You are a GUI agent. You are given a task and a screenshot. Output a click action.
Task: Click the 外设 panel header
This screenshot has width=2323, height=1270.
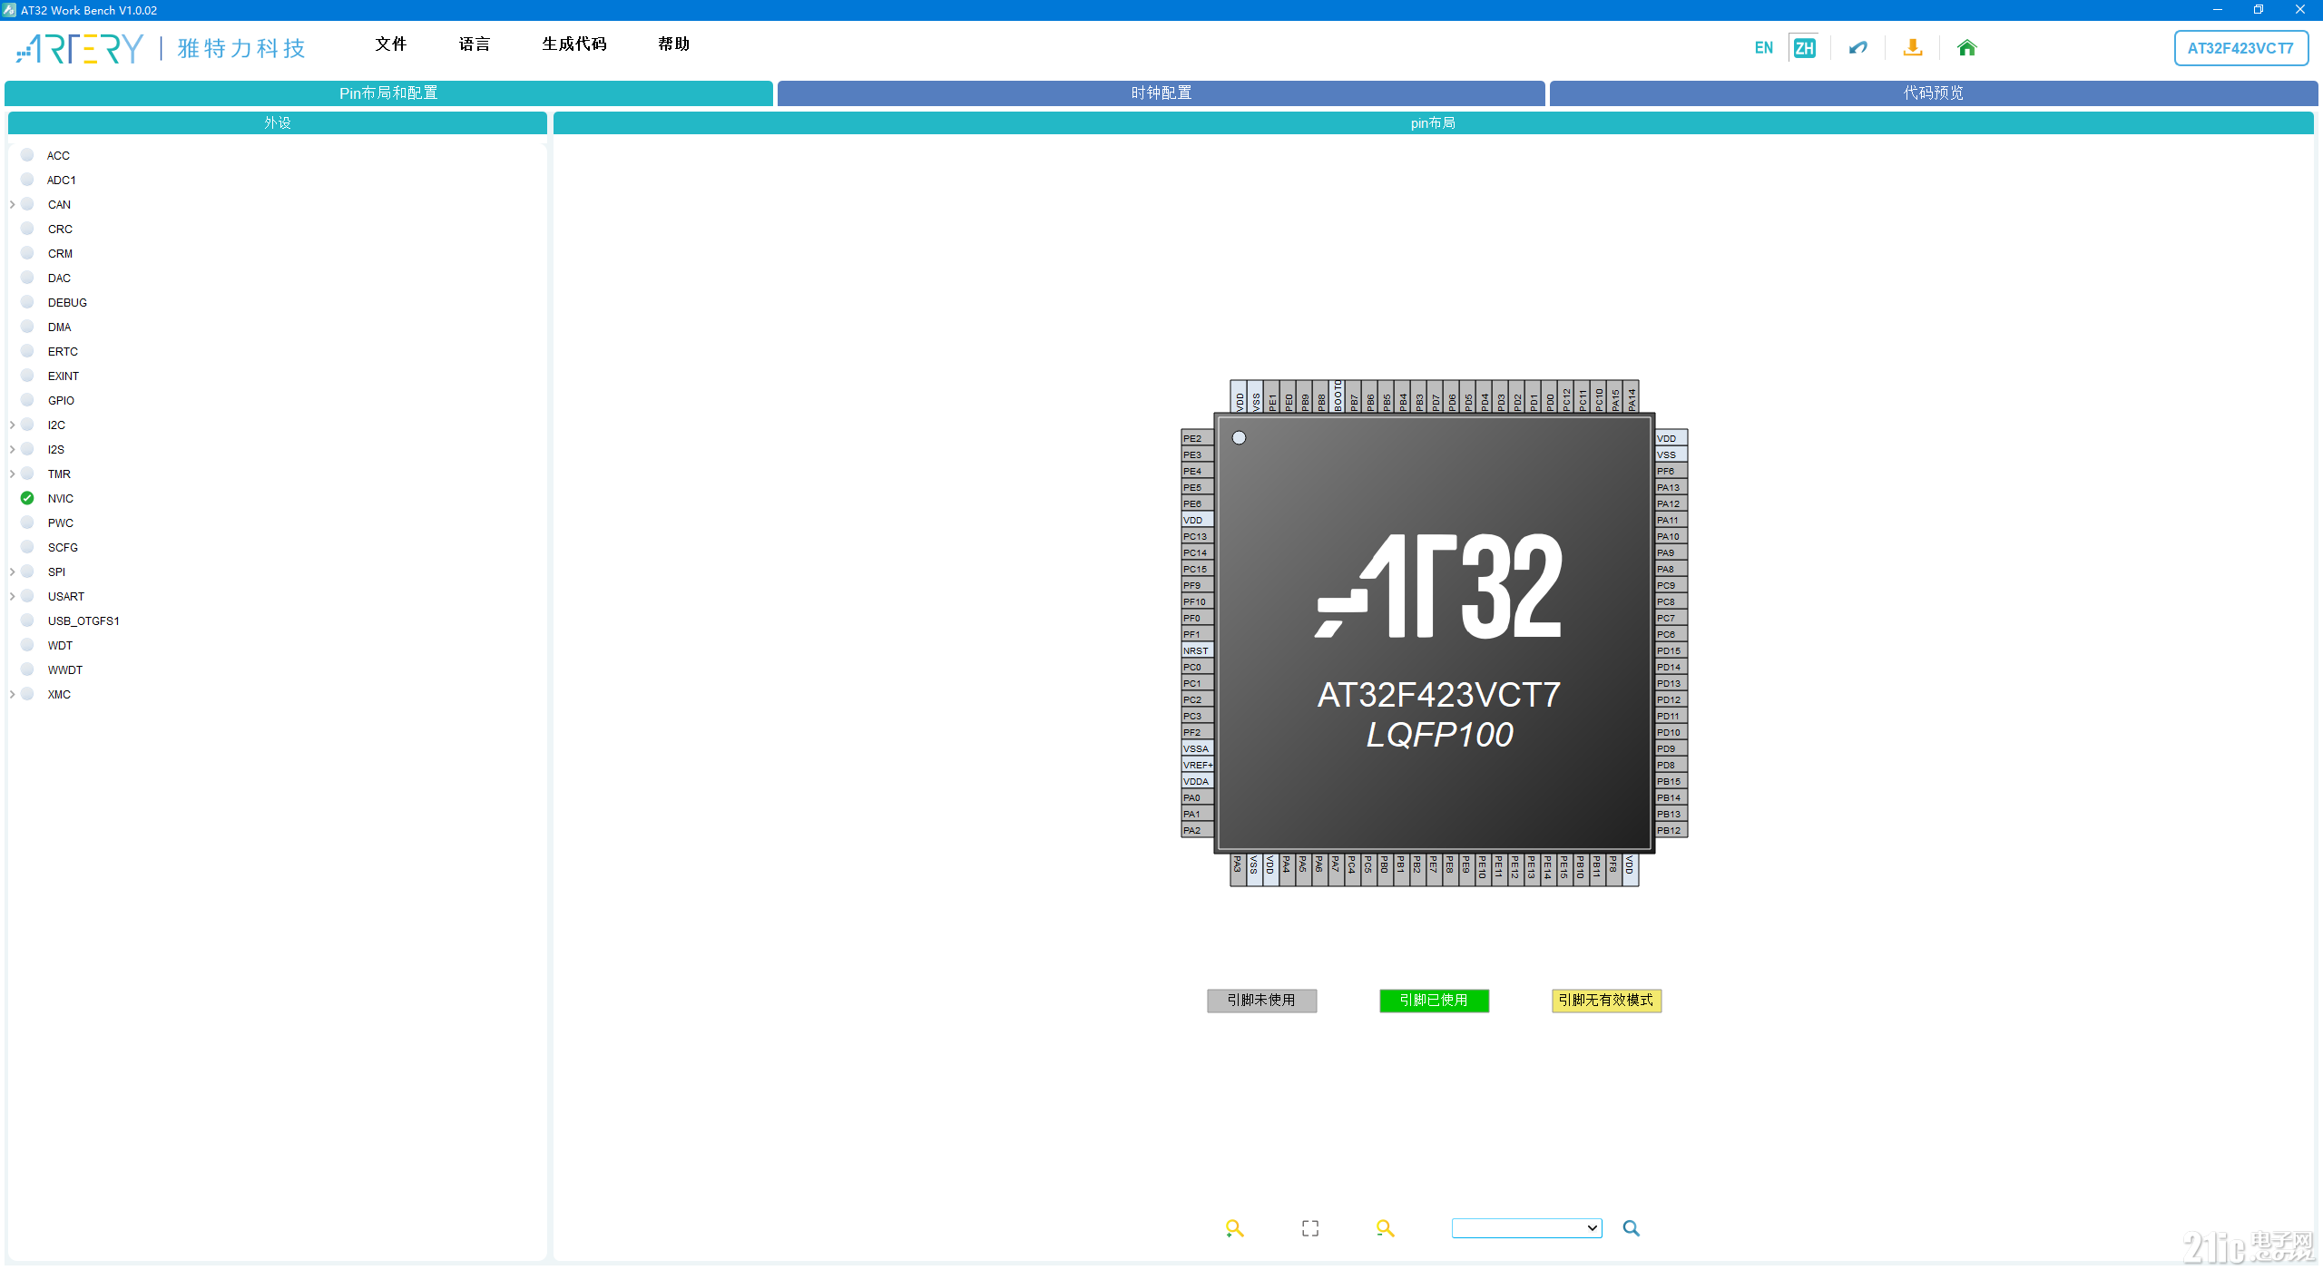tap(278, 122)
